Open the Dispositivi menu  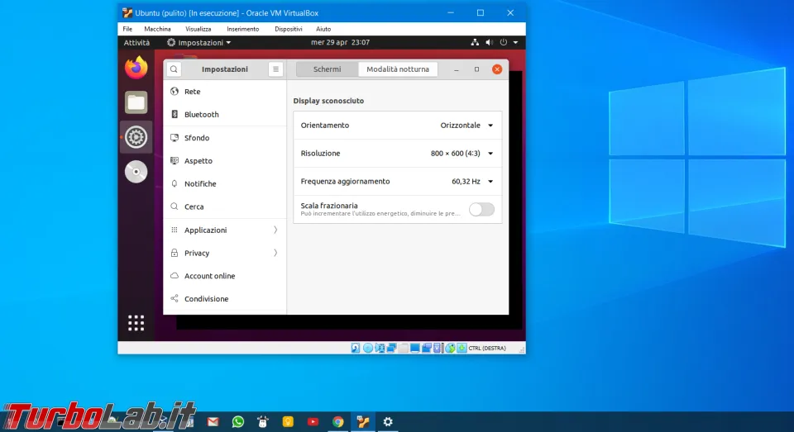(289, 29)
